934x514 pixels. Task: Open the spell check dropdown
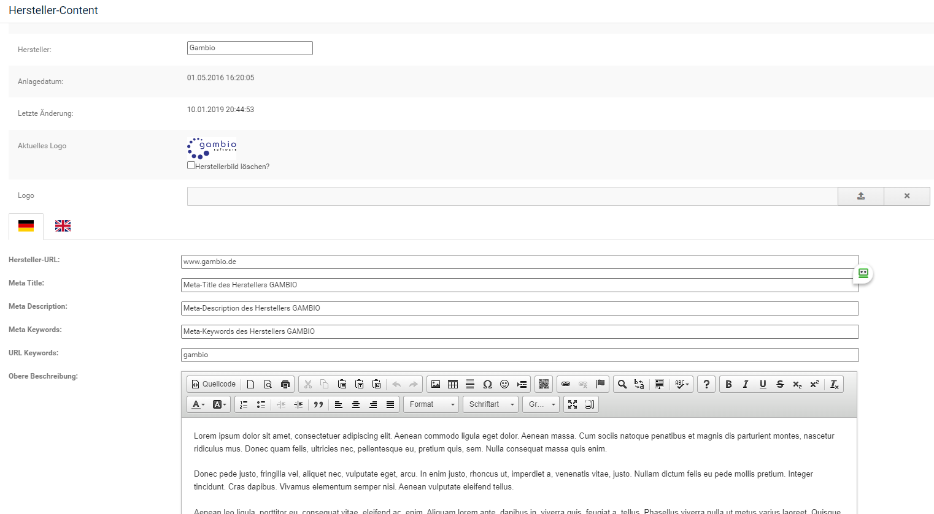pos(682,384)
